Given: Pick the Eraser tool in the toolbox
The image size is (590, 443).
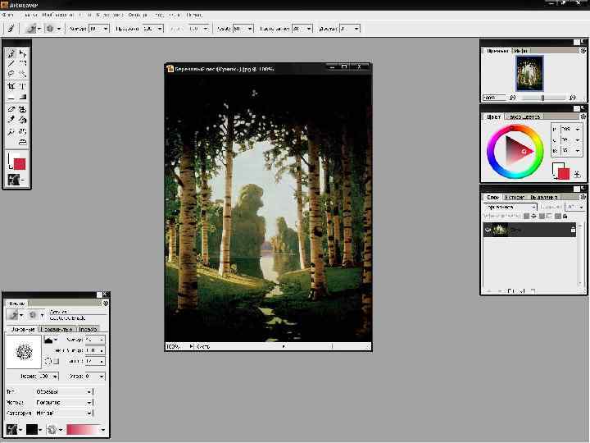Looking at the screenshot, I should (x=11, y=108).
